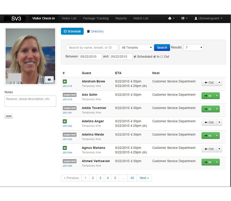Screen dimensions: 231x201
Task: Expand the dropdown arrow beside Ahmed Verhoeven's In button
Action: [x=217, y=162]
